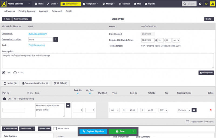Open the GST tax dropdown
This screenshot has width=216, height=138.
point(163,110)
